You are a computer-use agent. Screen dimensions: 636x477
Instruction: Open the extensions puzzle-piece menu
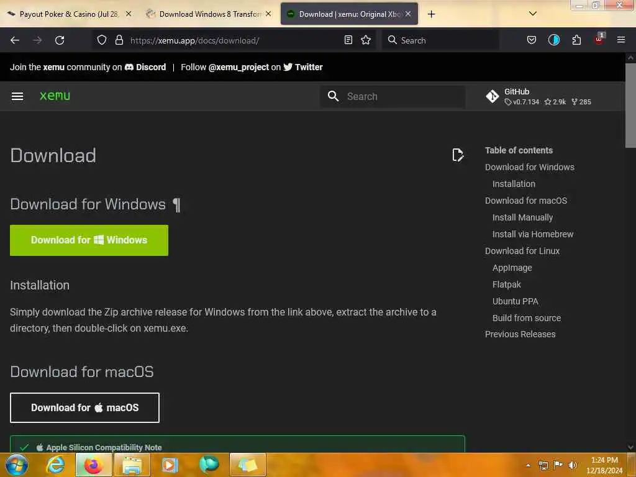[x=576, y=40]
